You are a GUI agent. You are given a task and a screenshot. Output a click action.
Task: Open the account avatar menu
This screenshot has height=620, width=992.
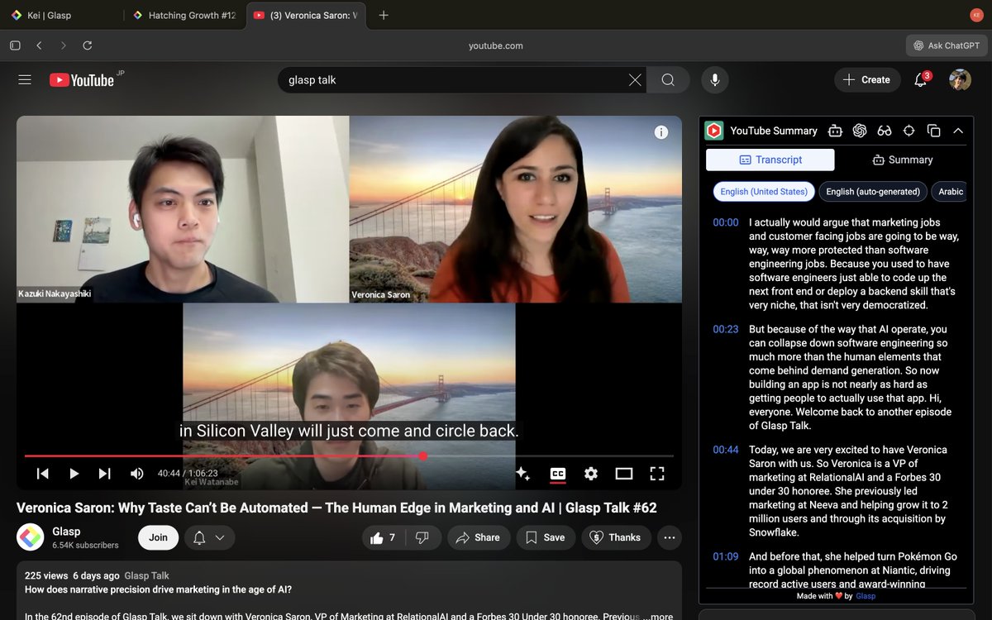tap(960, 80)
